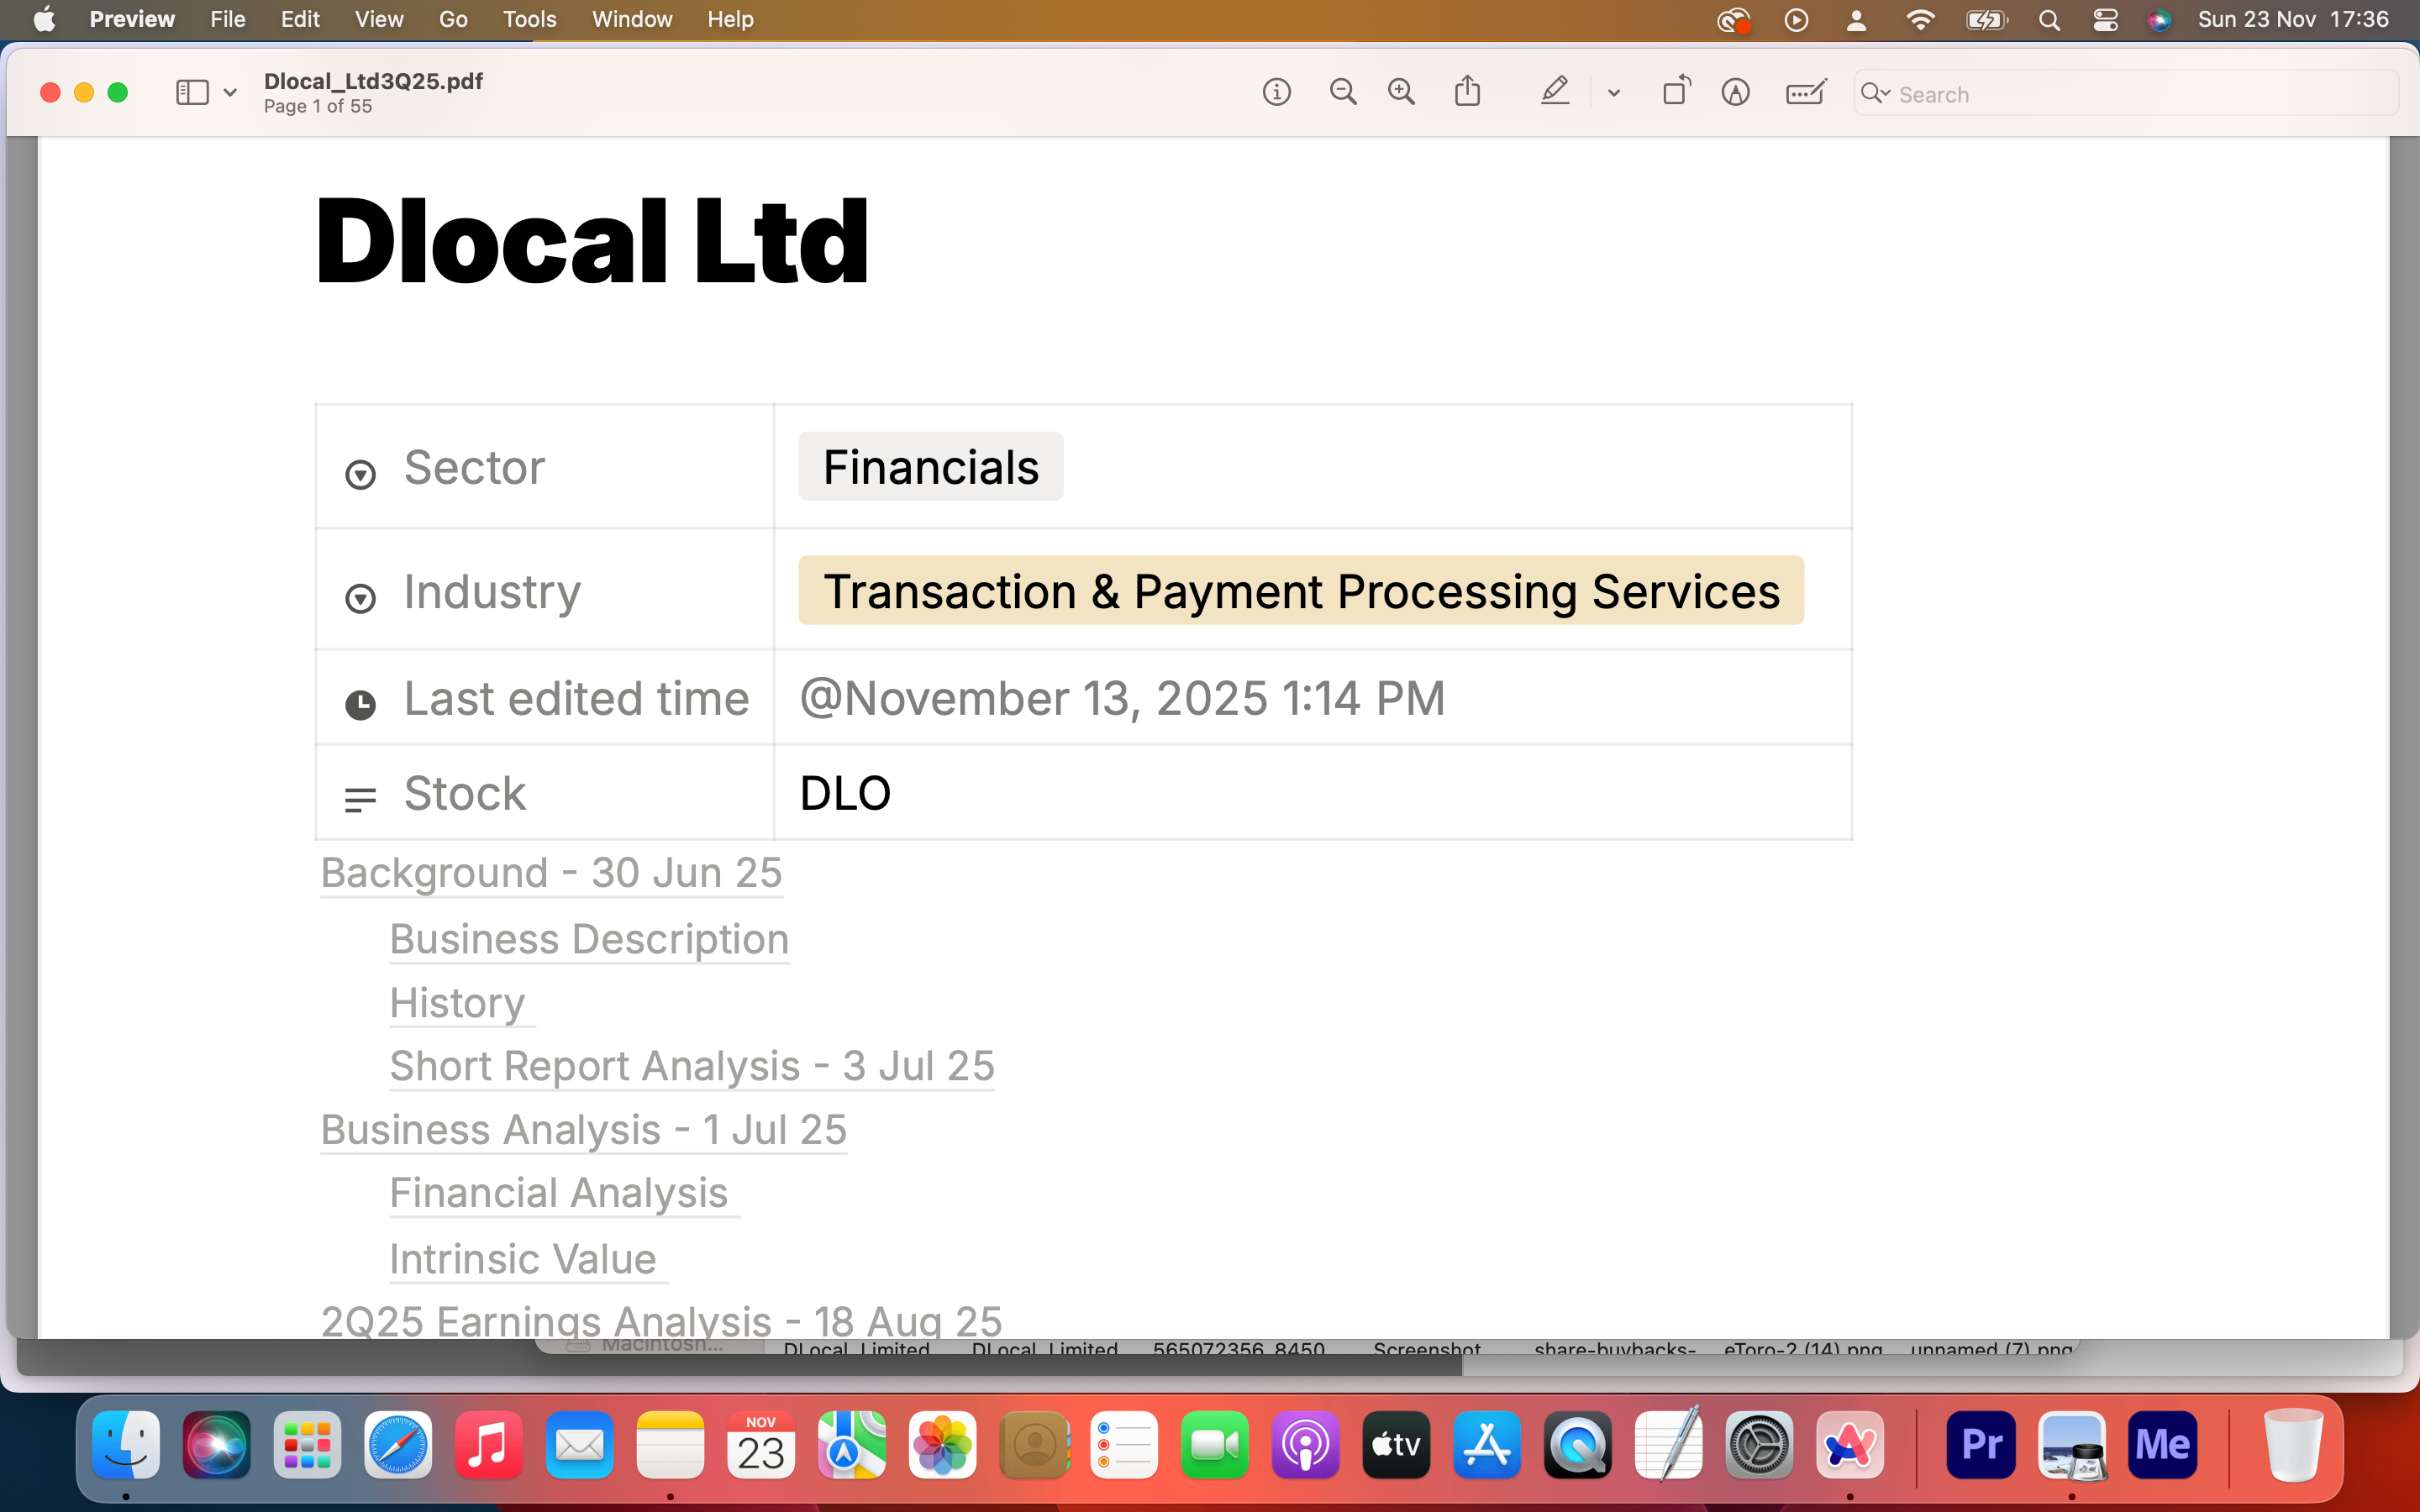2420x1512 pixels.
Task: Click the Inspector info icon
Action: tap(1276, 93)
